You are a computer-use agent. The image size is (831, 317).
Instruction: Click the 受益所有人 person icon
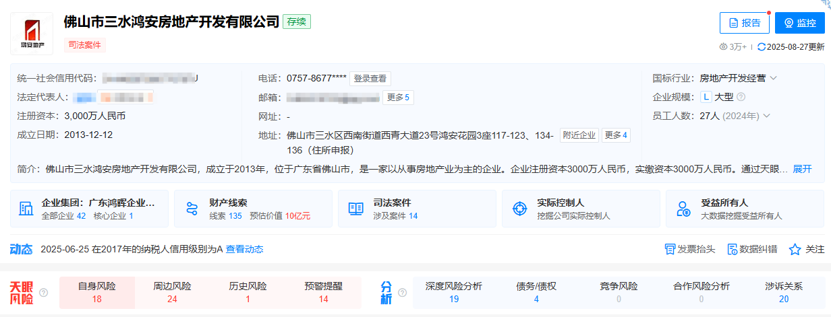coord(683,209)
